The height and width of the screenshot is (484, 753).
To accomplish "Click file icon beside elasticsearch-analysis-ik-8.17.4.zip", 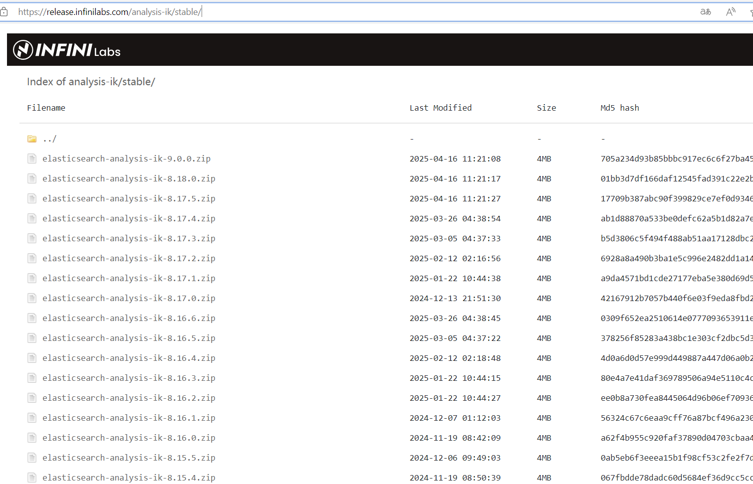I will point(32,218).
